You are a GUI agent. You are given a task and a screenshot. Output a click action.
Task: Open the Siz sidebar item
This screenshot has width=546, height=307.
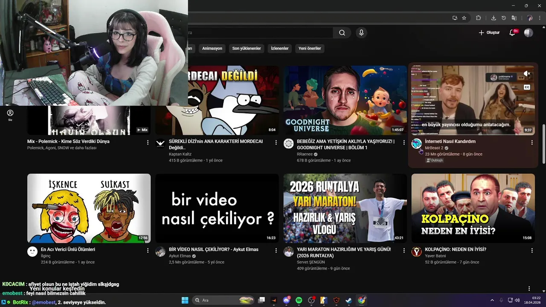10,115
